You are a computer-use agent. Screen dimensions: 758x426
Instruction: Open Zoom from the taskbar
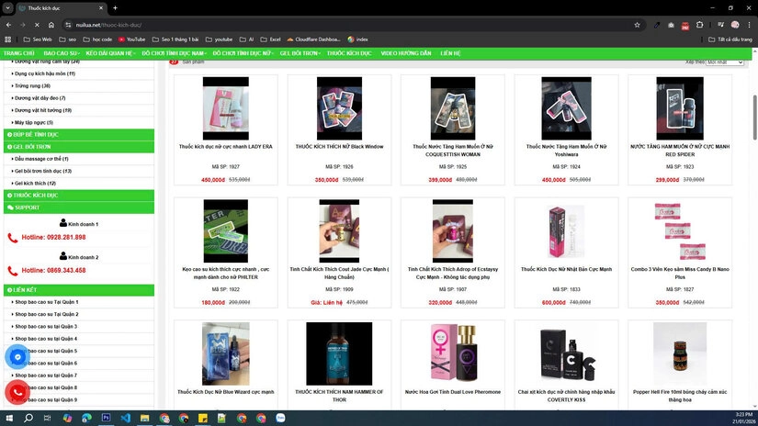tap(280, 418)
